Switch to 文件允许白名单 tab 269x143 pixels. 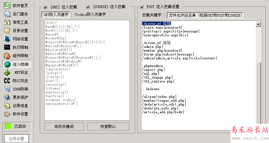coord(205,15)
